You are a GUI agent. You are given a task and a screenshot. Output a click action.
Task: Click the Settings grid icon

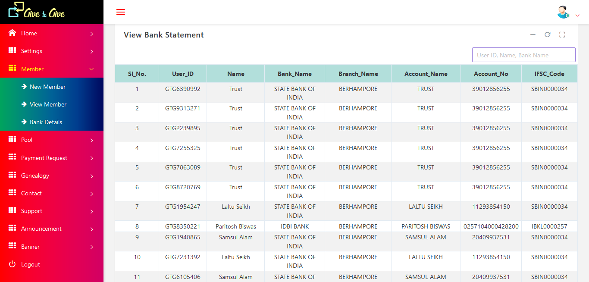(12, 50)
